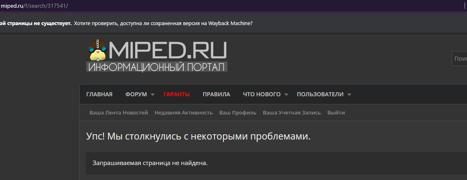Go to Ваш Профиль
Screen dimensions: 467x180
(238, 113)
